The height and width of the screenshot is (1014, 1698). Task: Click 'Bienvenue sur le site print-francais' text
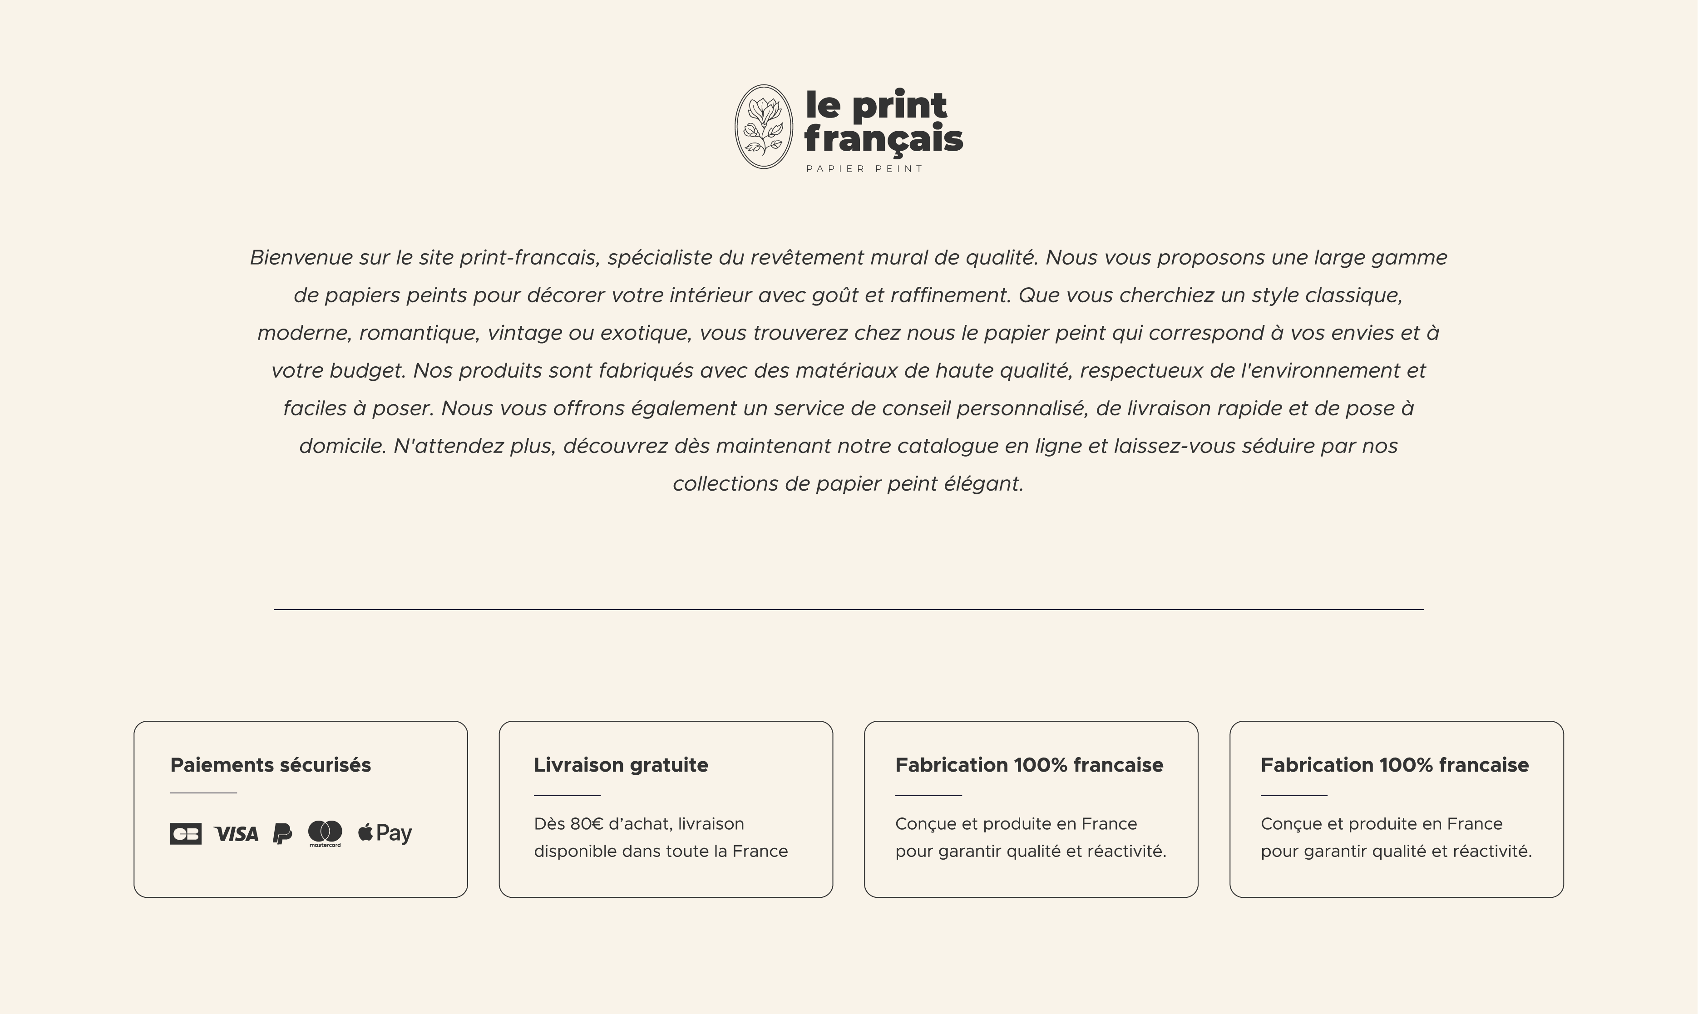click(x=424, y=258)
